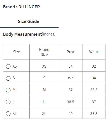
Task: Click the 35.5 bust value for S
Action: pyautogui.click(x=70, y=78)
